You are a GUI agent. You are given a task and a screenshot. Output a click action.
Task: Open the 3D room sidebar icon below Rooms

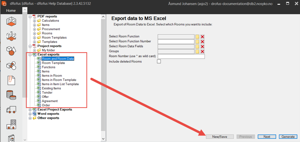11,36
